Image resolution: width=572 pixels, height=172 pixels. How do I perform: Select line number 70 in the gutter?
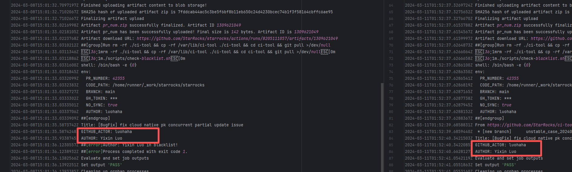pos(391,45)
